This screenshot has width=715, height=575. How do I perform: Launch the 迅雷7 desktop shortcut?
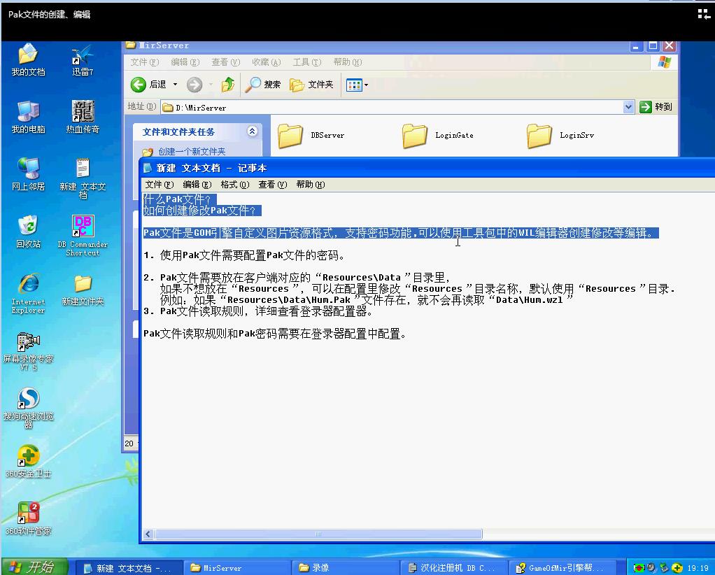tap(83, 59)
